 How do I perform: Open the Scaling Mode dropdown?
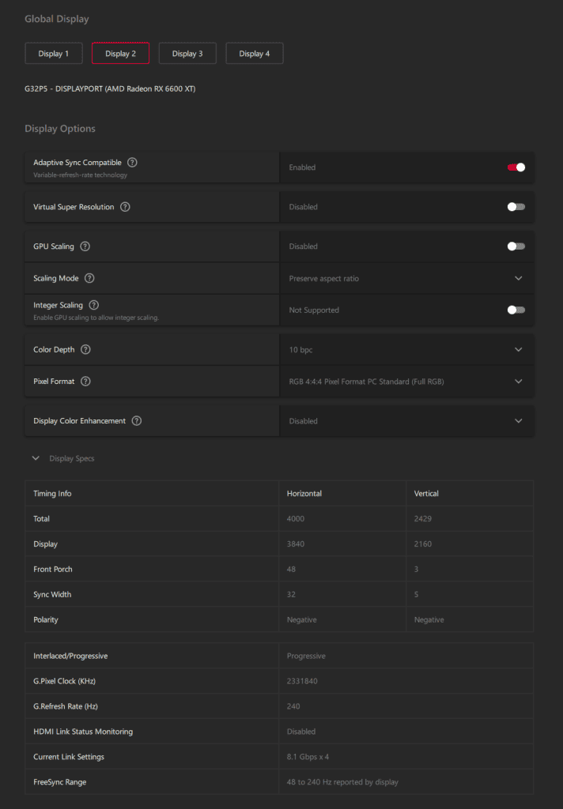[519, 278]
